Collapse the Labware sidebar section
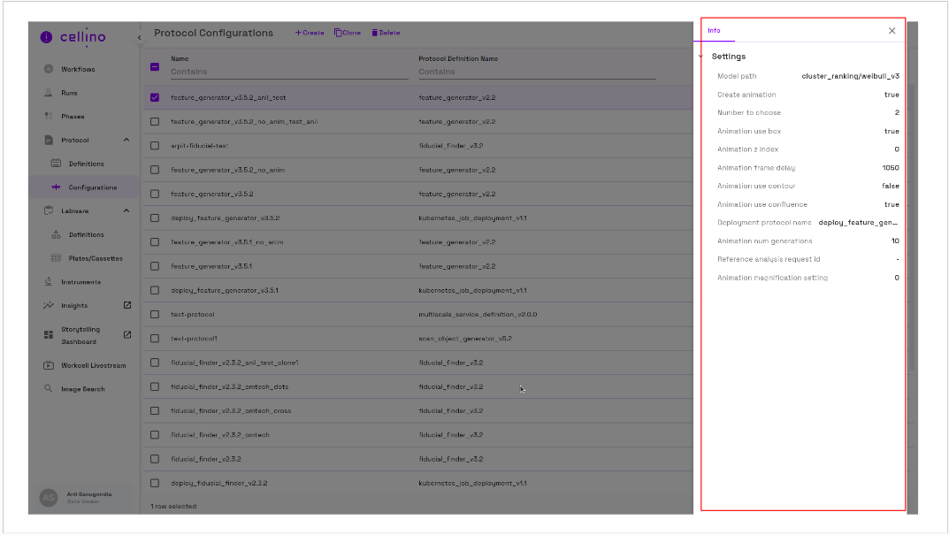The width and height of the screenshot is (949, 535). (126, 210)
